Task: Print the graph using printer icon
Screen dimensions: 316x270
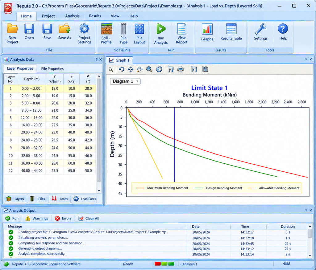Action: point(180,69)
